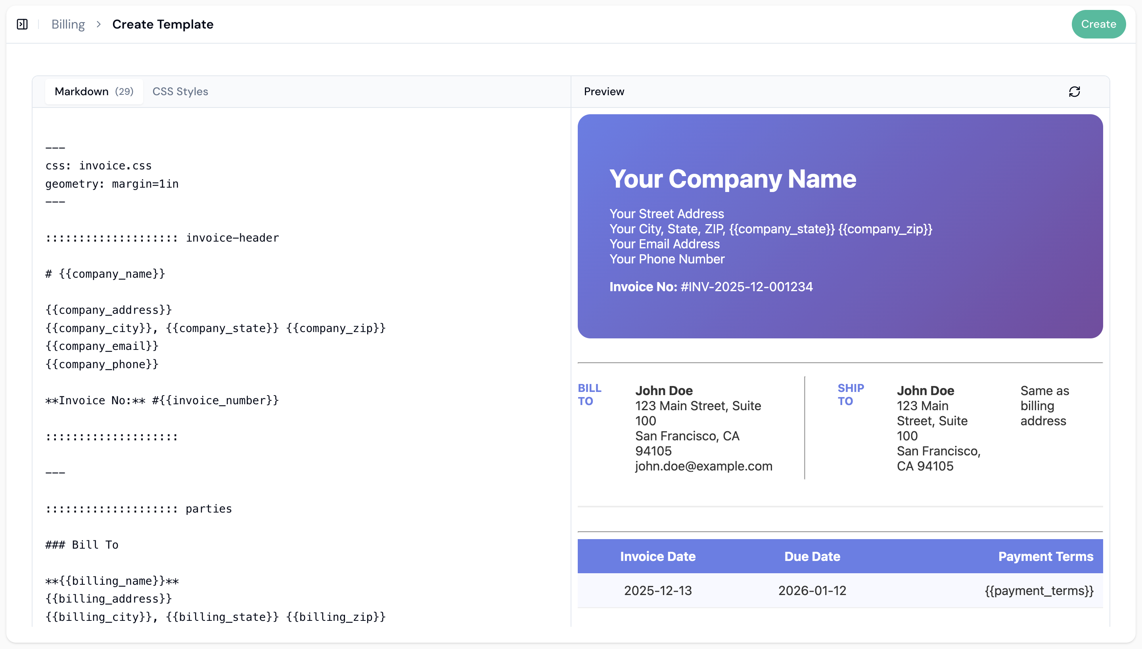Click the Invoice Date header cell

pos(658,556)
